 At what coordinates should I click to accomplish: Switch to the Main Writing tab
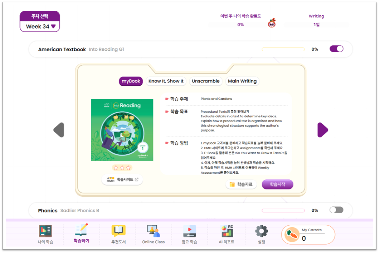coord(242,81)
